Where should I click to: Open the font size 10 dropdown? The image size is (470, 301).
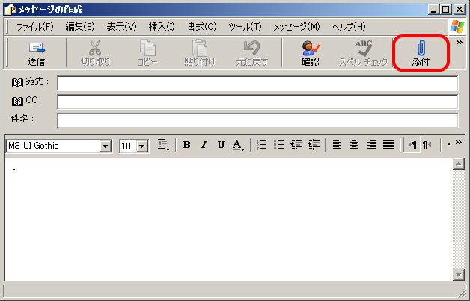click(x=142, y=146)
